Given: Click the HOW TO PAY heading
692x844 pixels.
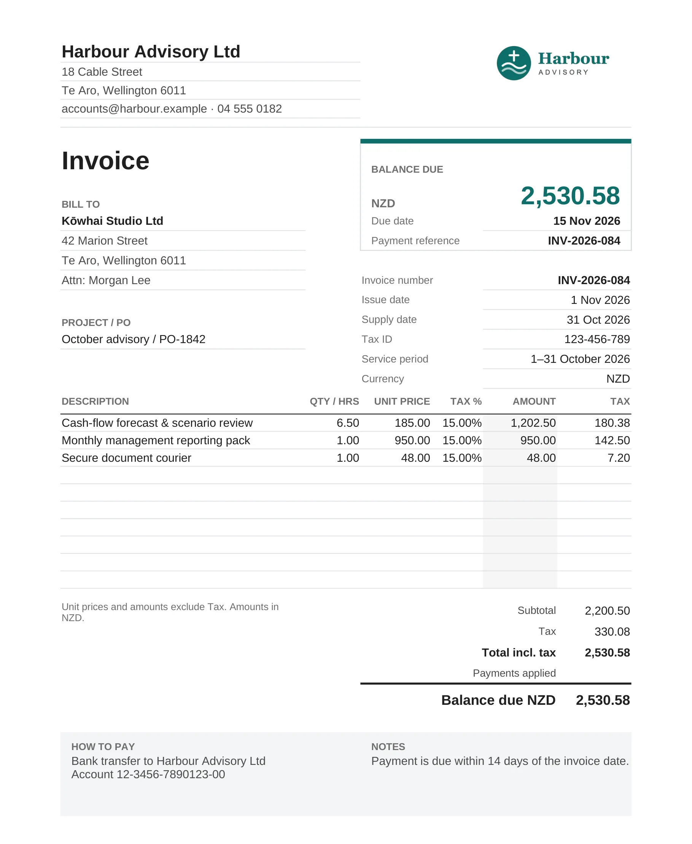Looking at the screenshot, I should [x=103, y=747].
